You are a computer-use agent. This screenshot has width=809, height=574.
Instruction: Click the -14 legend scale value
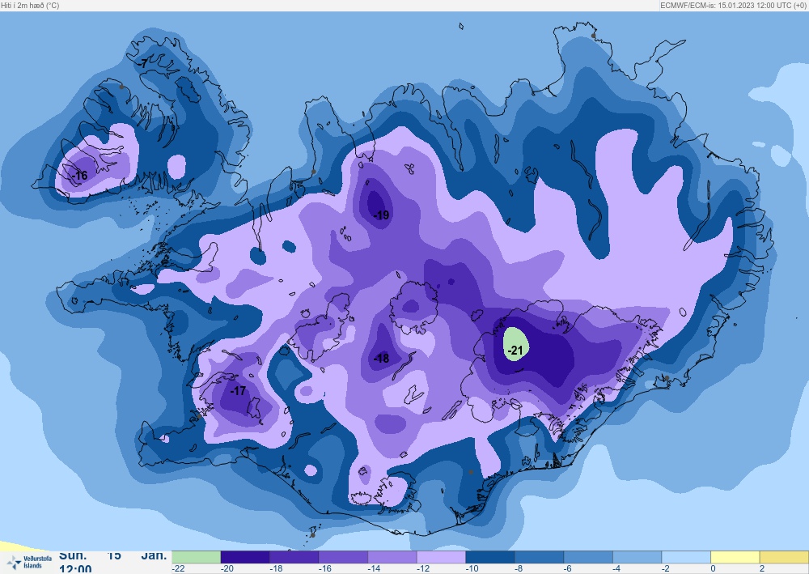click(374, 569)
